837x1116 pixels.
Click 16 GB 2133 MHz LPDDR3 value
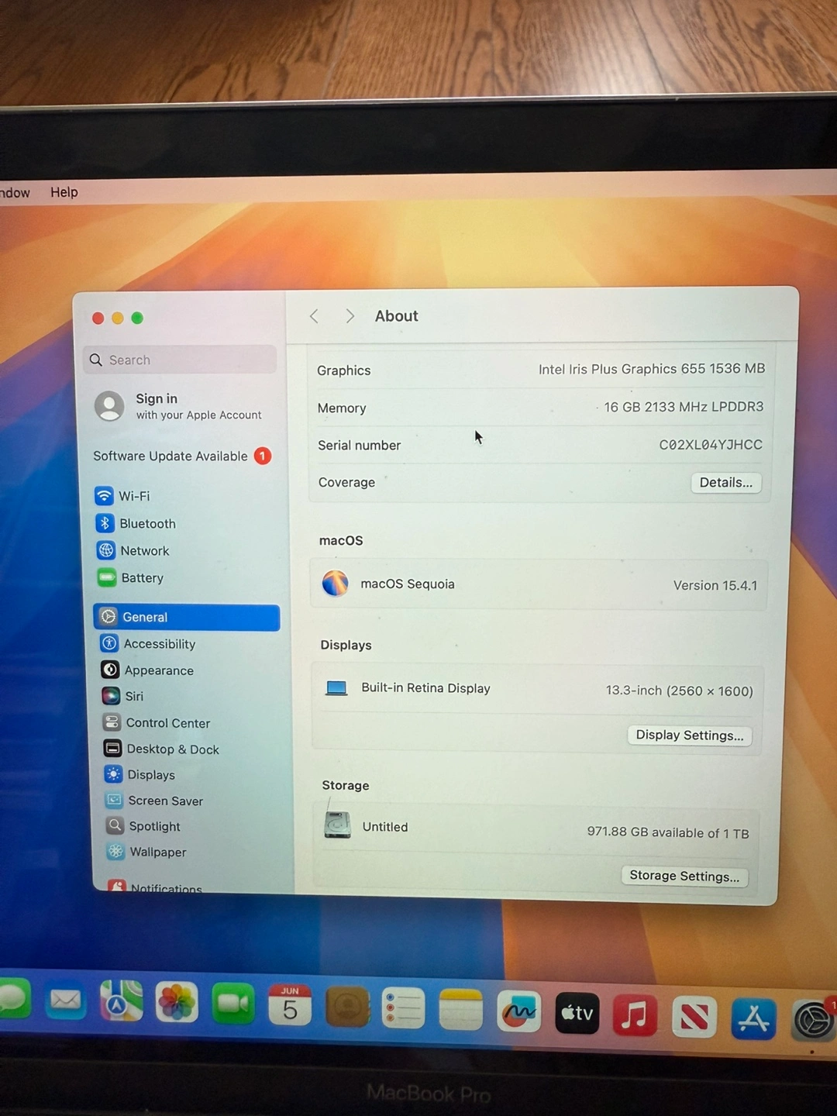(684, 407)
